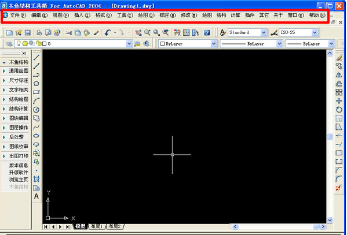
Task: Select the Move tool in modify toolbar
Action: pyautogui.click(x=338, y=101)
